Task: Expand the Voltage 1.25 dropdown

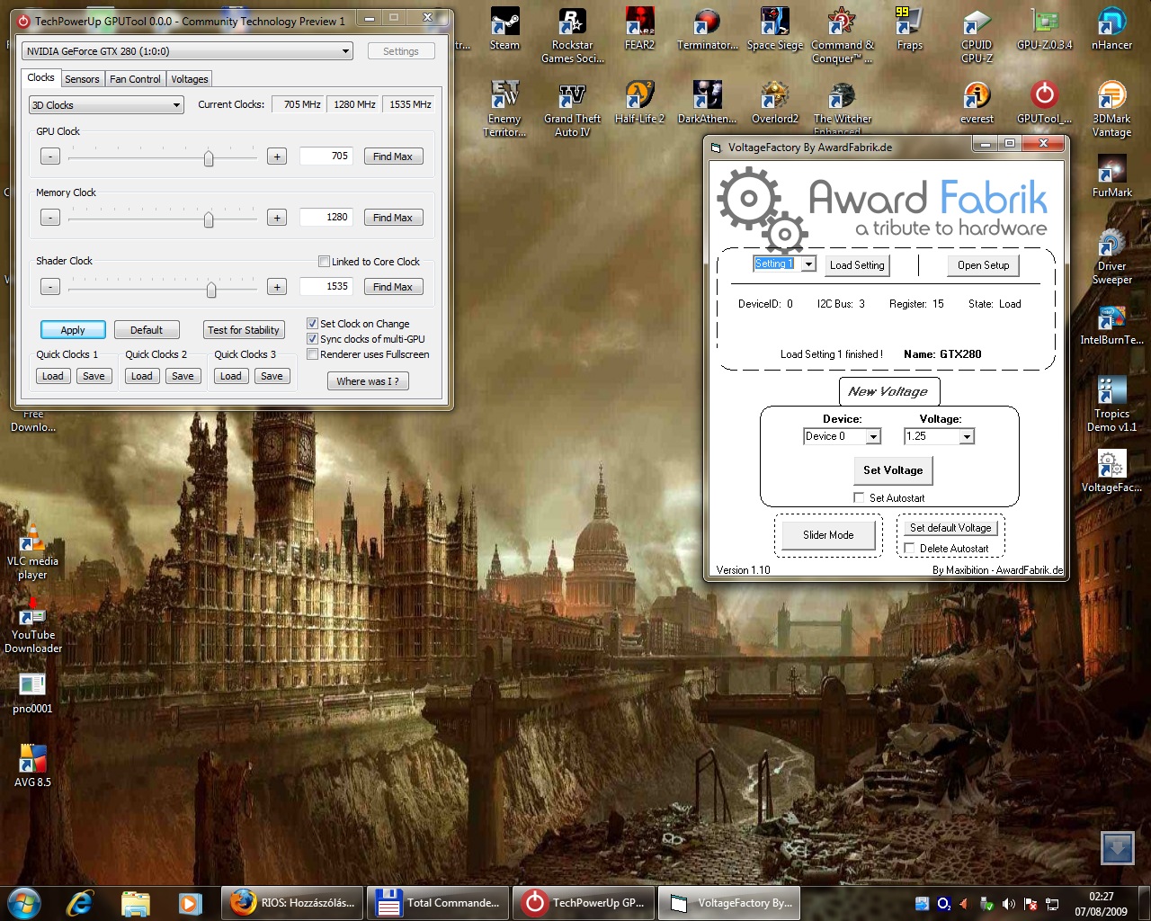Action: 967,436
